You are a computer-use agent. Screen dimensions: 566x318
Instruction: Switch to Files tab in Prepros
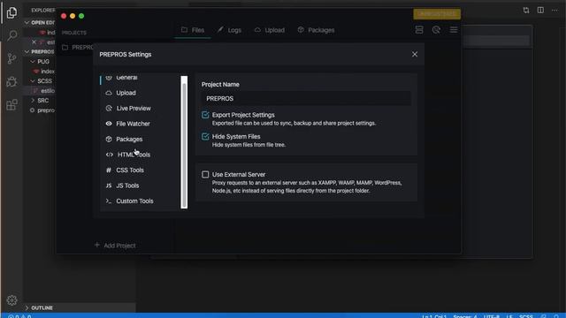click(x=193, y=30)
